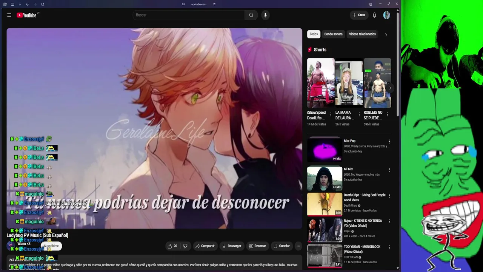The width and height of the screenshot is (483, 272).
Task: Click the Buscar search field
Action: tap(189, 15)
